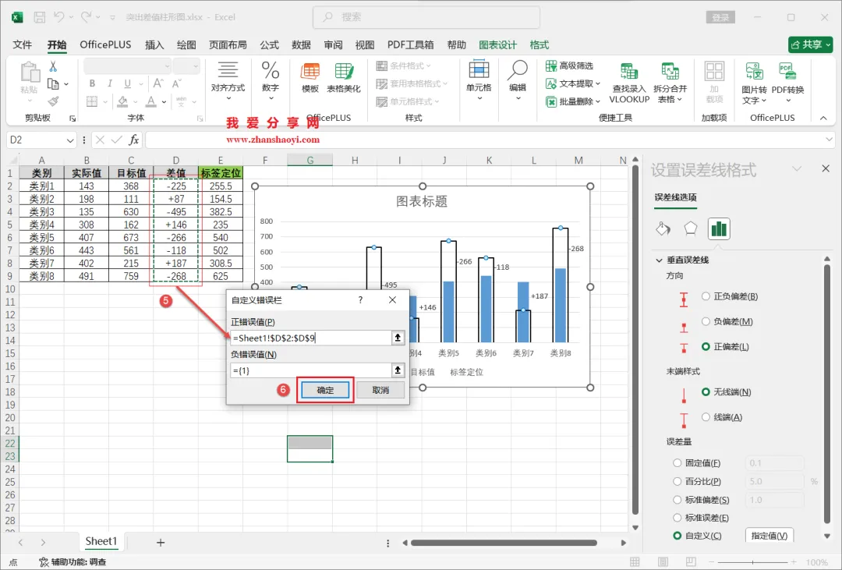Click the Save icon in title bar
Image resolution: width=842 pixels, height=570 pixels.
point(39,17)
